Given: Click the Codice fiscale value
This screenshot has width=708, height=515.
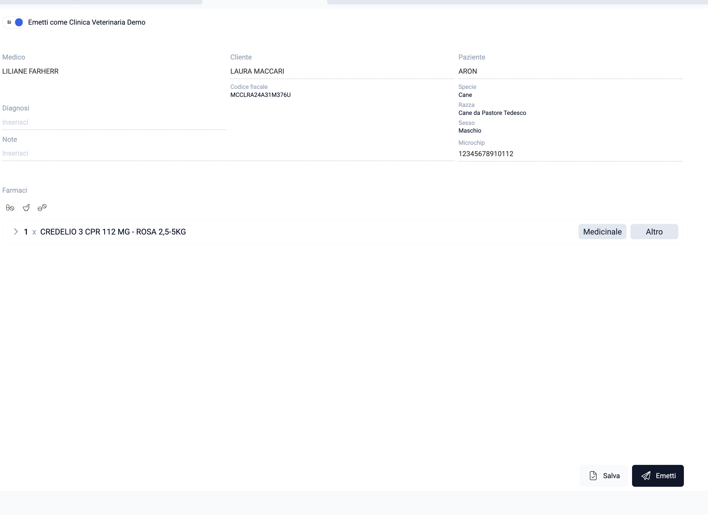Looking at the screenshot, I should click(x=260, y=95).
